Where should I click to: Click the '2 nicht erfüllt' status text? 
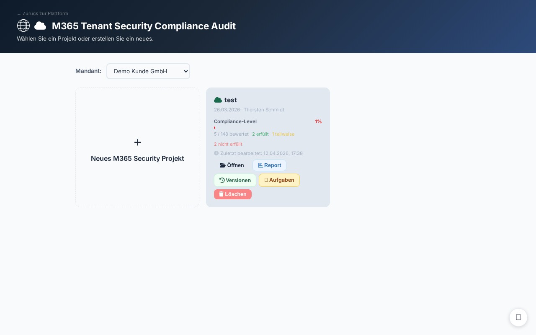point(228,144)
